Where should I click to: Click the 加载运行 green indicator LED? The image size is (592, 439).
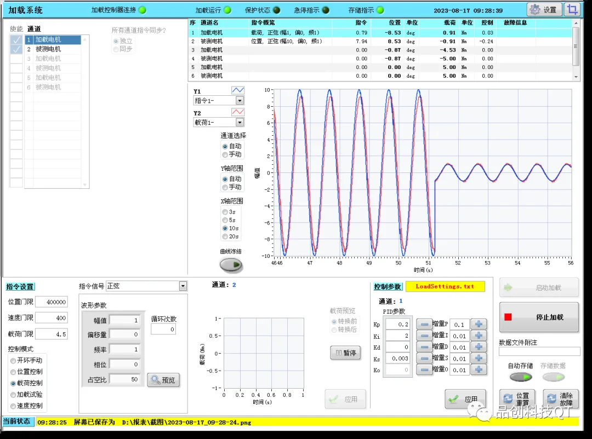pos(227,10)
